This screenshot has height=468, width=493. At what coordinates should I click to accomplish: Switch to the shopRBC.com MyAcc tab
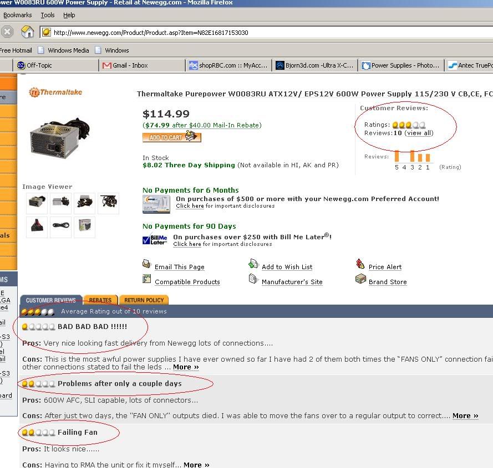pos(228,65)
